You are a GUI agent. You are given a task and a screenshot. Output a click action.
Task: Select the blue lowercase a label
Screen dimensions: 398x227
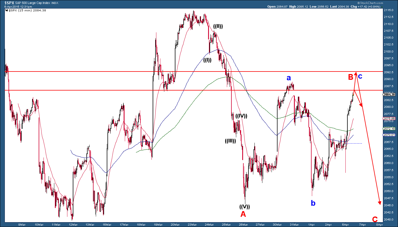tap(289, 78)
